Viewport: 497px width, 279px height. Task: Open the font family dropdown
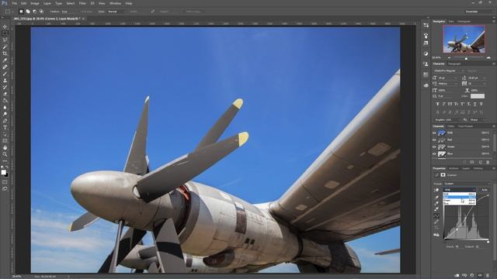pos(448,71)
